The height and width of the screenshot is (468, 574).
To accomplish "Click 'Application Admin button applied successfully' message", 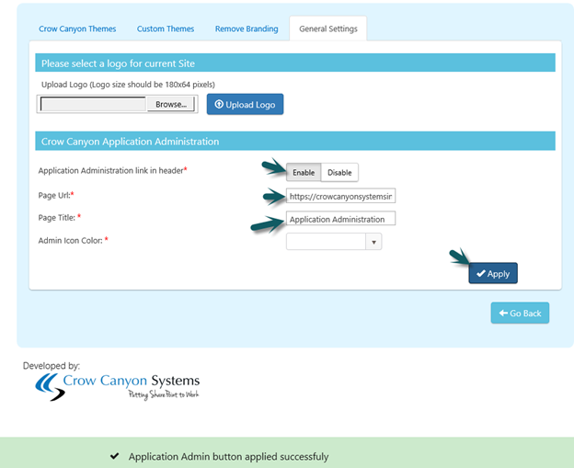I will 228,457.
